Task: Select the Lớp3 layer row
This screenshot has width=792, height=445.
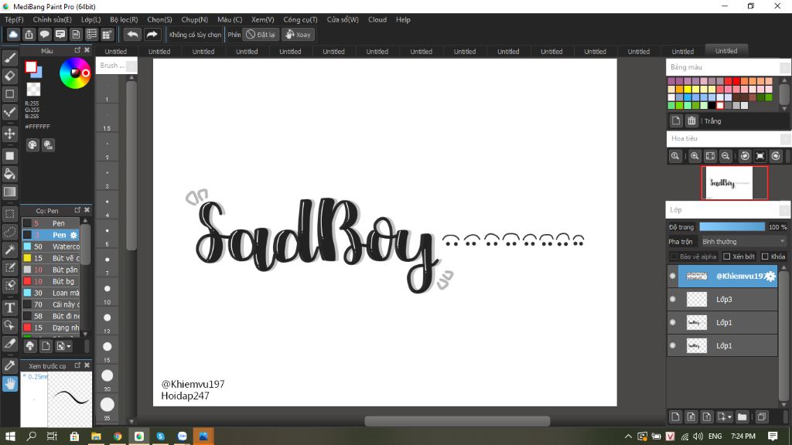Action: (x=722, y=299)
